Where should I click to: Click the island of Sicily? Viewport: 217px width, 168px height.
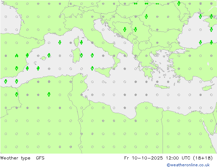[x=104, y=71]
